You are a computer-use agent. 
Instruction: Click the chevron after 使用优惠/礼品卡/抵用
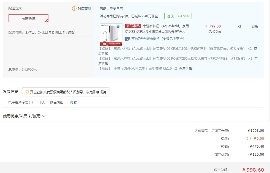tap(44, 116)
